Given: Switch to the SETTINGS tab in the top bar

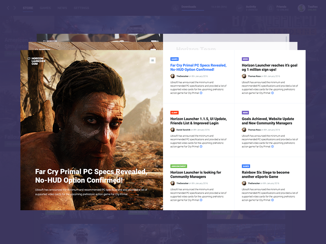Looking at the screenshot, I should click(81, 8).
